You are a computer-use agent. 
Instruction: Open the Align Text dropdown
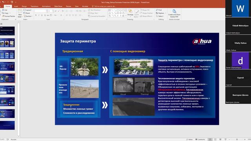point(93,13)
